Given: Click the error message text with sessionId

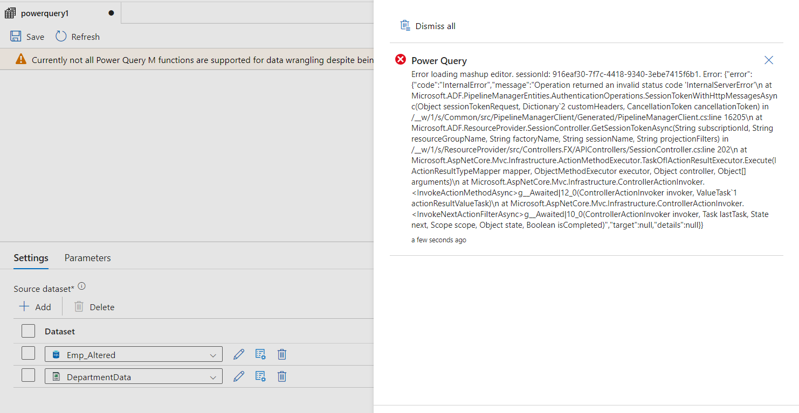Looking at the screenshot, I should point(594,150).
